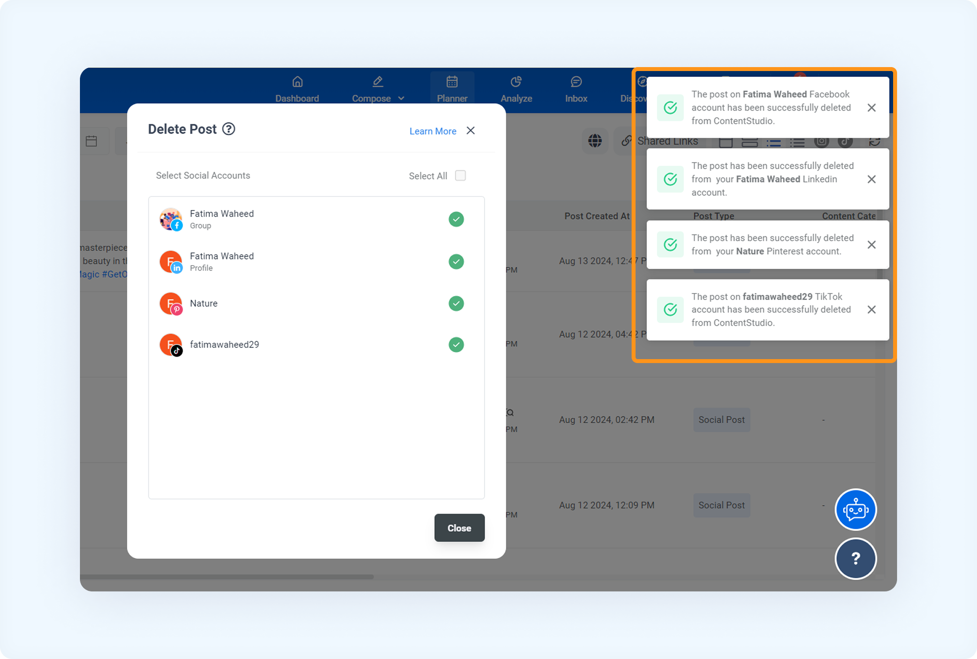
Task: Open Shared Links in the planner toolbar
Action: coord(659,141)
